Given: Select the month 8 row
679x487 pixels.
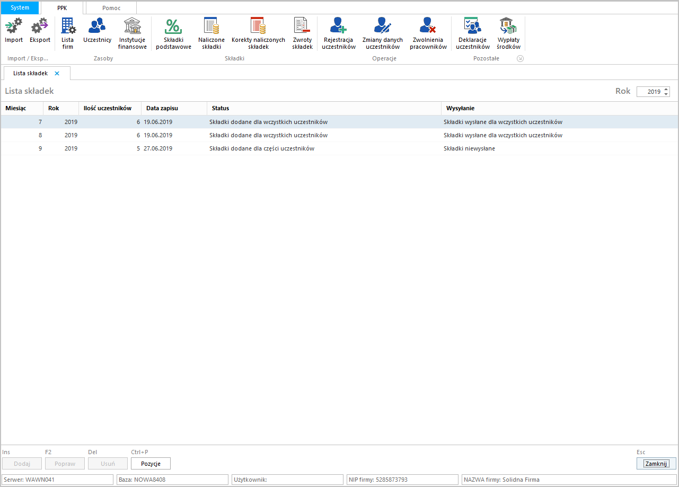Looking at the screenshot, I should (339, 135).
